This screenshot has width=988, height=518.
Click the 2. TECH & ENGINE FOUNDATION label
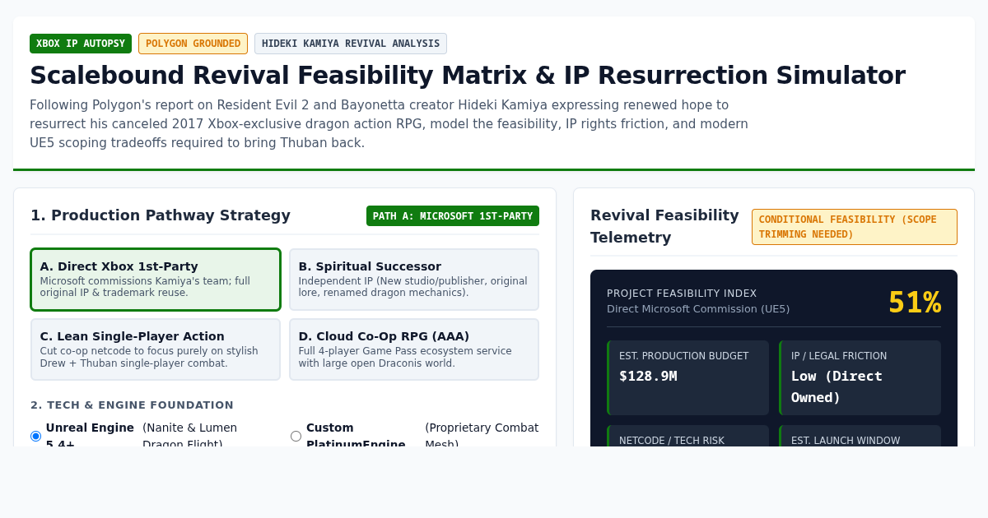[133, 405]
